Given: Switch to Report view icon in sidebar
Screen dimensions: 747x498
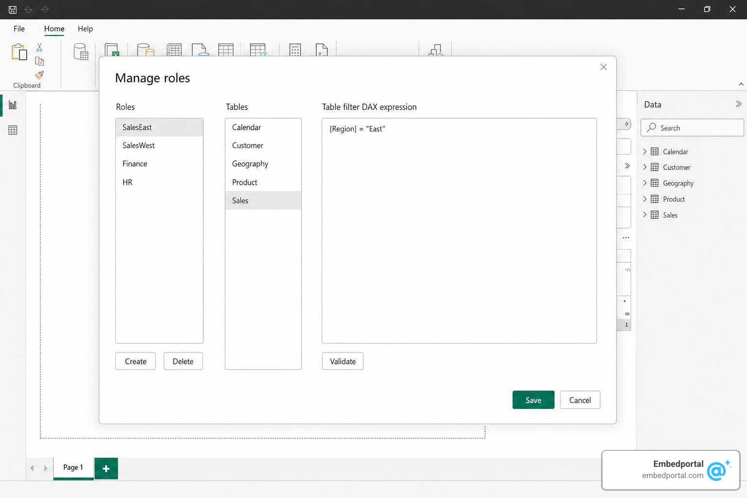Looking at the screenshot, I should 13,105.
